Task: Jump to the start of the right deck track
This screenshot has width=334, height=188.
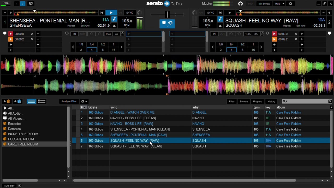Action: 220,13
